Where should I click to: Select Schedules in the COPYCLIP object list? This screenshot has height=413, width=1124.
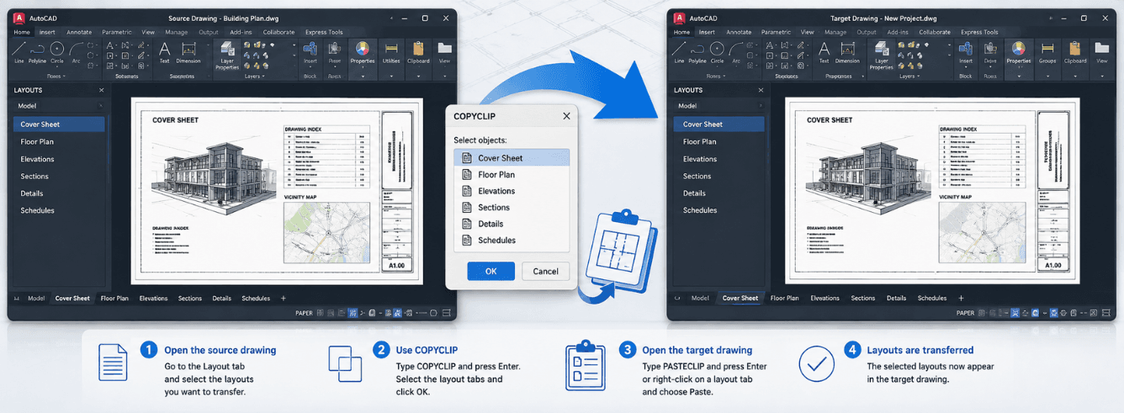[x=512, y=240]
